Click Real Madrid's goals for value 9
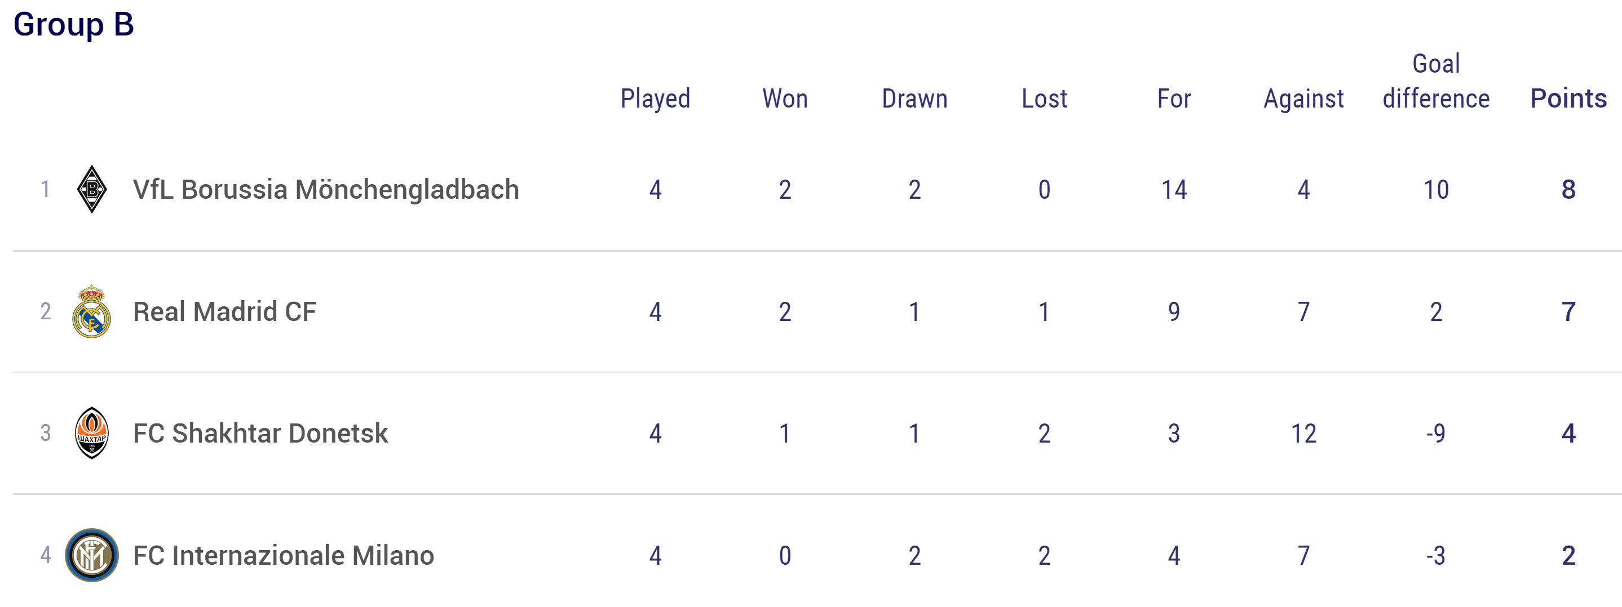The width and height of the screenshot is (1622, 607). (1174, 311)
